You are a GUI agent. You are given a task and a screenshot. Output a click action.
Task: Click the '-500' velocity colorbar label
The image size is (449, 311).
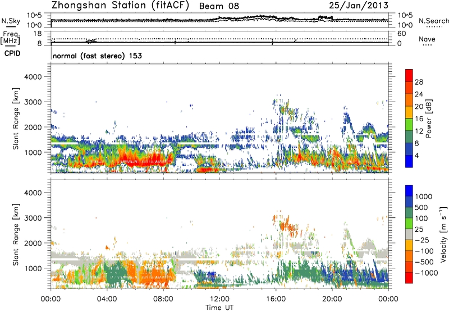[424, 262]
